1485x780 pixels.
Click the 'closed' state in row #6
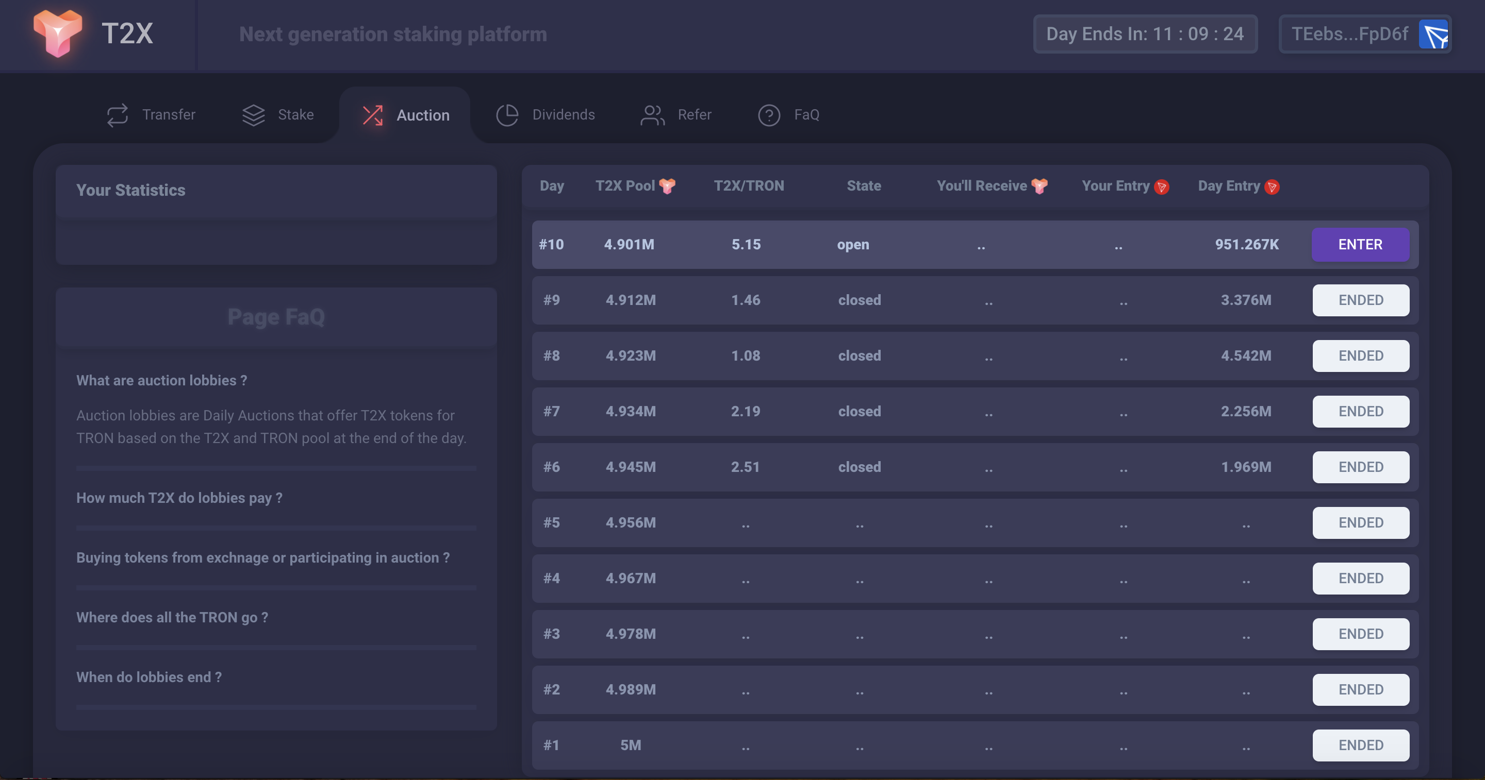tap(859, 467)
